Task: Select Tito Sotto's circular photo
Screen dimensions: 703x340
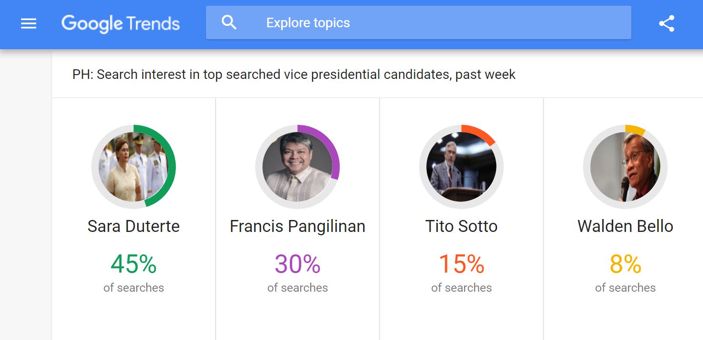Action: 461,166
